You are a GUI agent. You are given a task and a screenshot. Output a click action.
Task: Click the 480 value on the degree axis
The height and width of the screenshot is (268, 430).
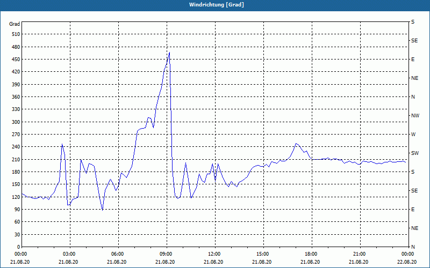[16, 47]
